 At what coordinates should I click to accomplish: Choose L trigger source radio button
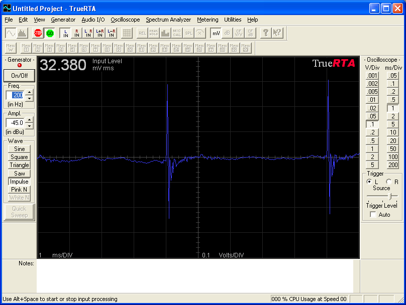(x=369, y=182)
